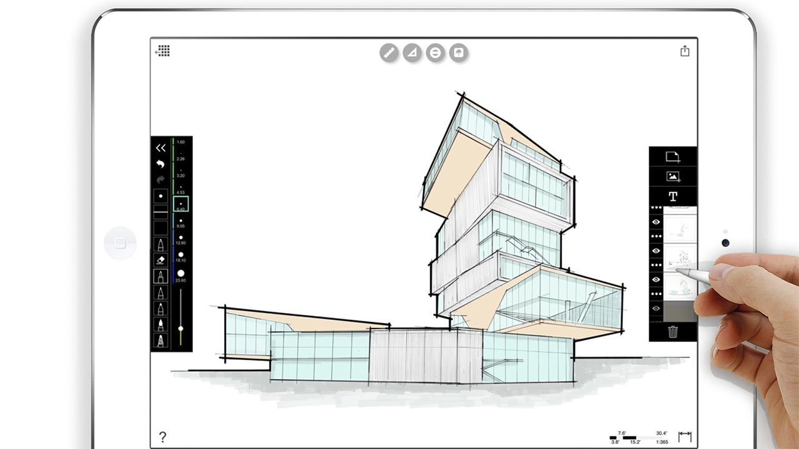
Task: Add an image layer
Action: (x=673, y=177)
